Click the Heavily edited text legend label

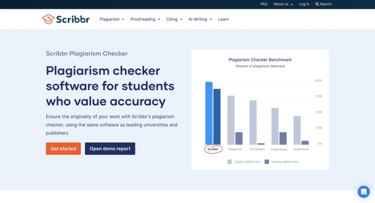point(285,162)
